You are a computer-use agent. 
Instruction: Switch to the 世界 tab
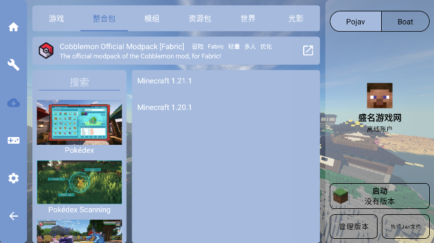(x=248, y=19)
